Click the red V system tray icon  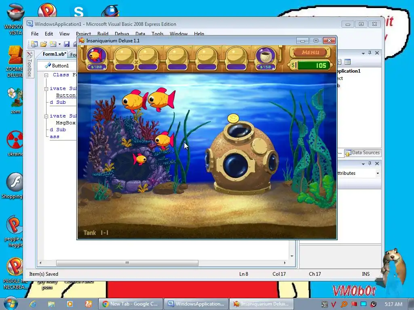click(334, 304)
